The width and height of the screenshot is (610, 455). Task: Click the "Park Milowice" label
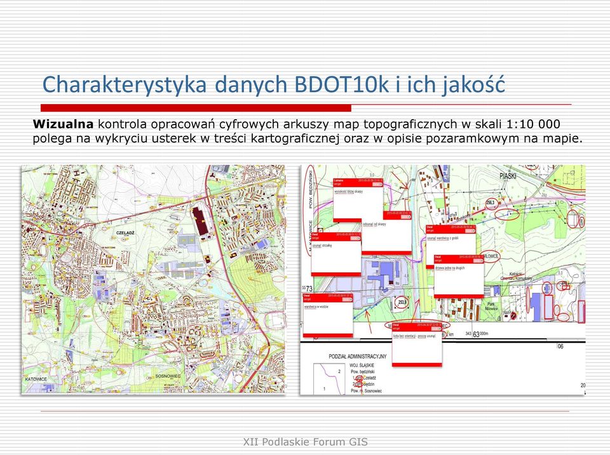(x=492, y=306)
